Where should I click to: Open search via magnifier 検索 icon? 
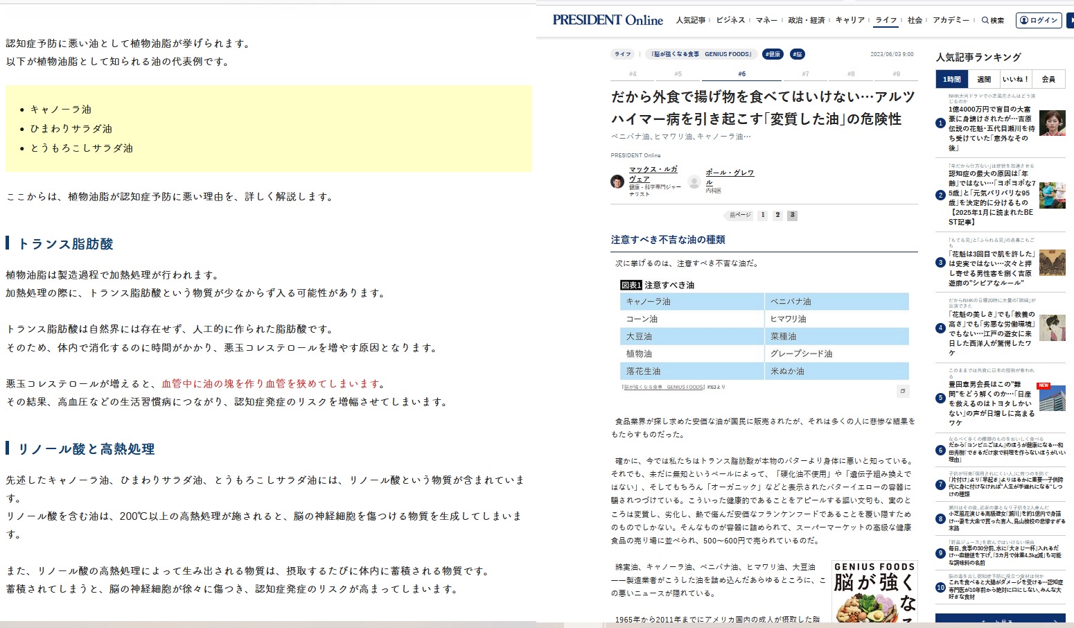point(992,20)
